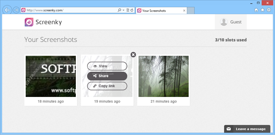Click the Screenky brand name text
Screen dimensions: 275x135
(x=49, y=22)
